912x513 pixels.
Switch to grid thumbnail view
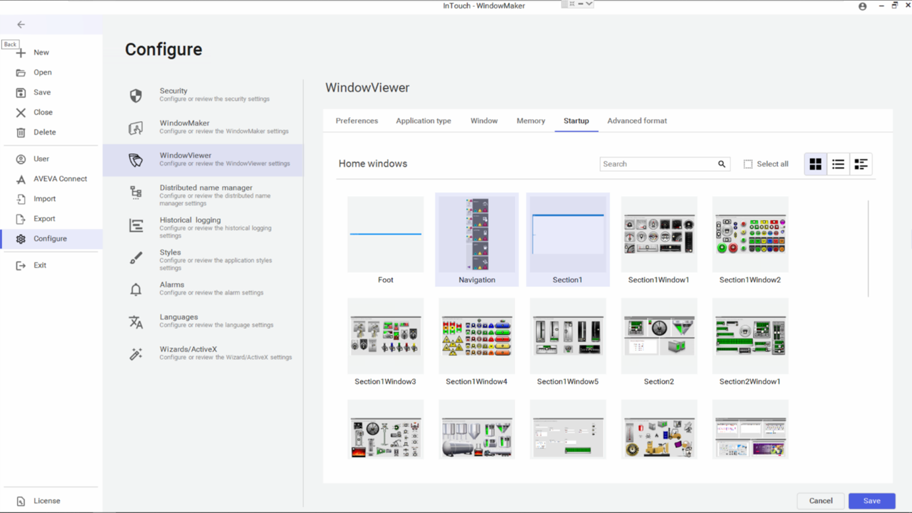(815, 164)
